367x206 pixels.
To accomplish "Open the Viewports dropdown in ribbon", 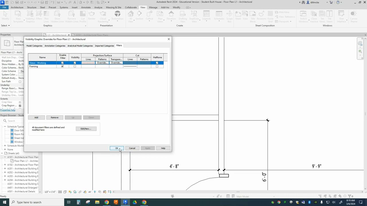I will tap(284, 21).
